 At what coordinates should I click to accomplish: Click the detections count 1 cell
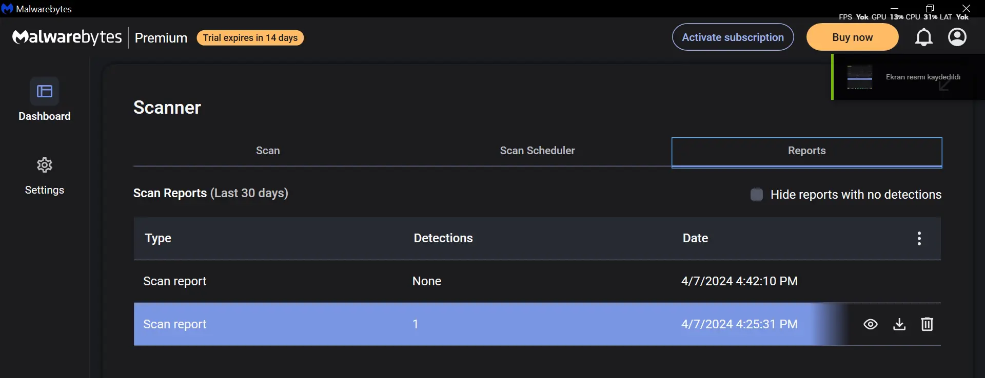click(x=416, y=324)
